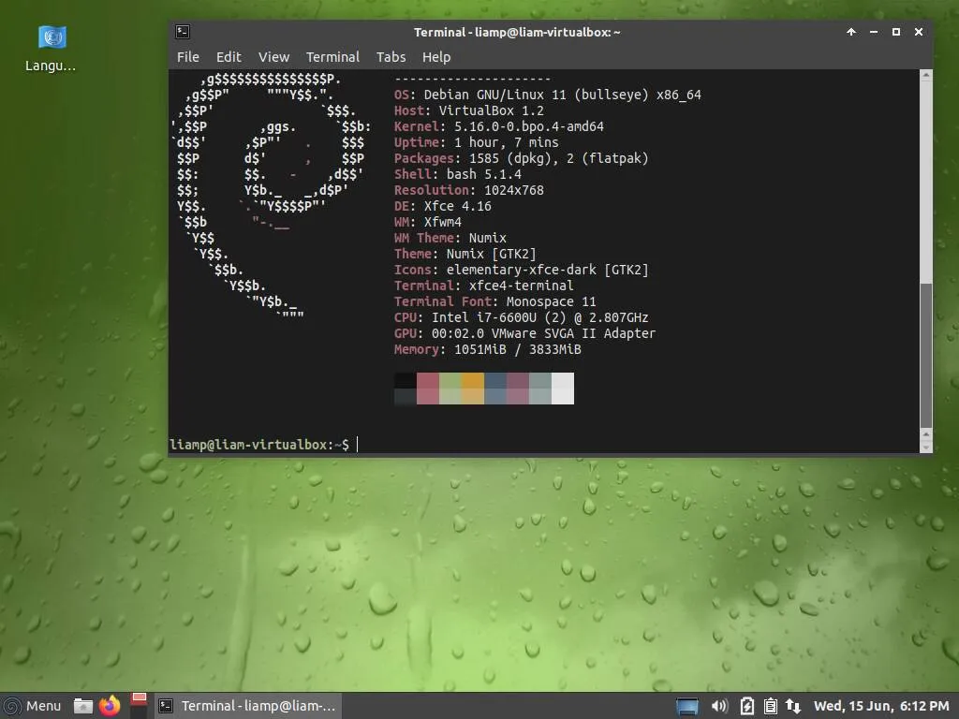Image resolution: width=959 pixels, height=719 pixels.
Task: Click the 'Theme: Numix [GTK2]' line
Action: pos(465,254)
